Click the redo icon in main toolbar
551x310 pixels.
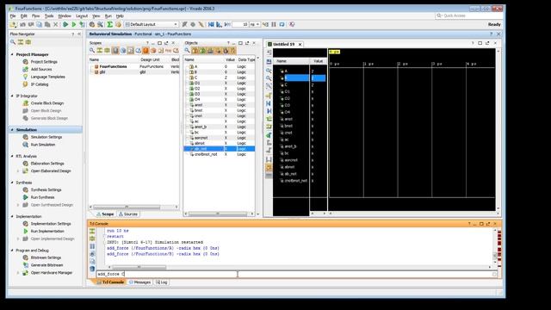pos(31,25)
